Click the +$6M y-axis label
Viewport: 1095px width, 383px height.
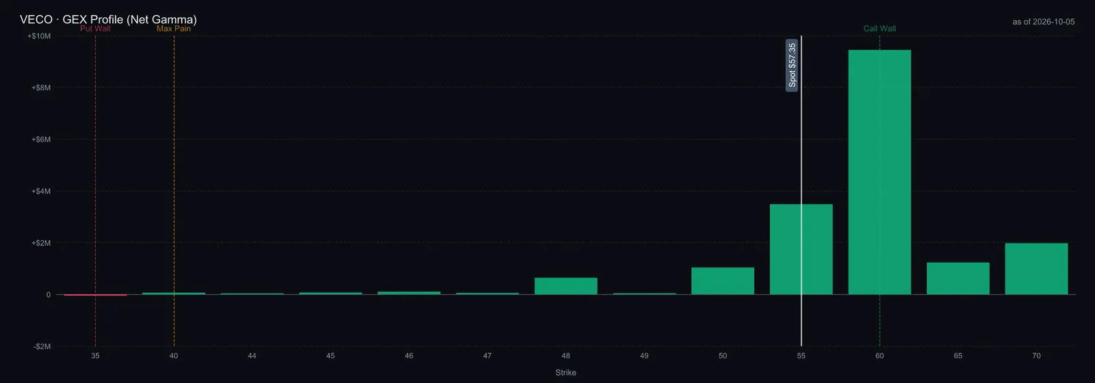click(41, 140)
